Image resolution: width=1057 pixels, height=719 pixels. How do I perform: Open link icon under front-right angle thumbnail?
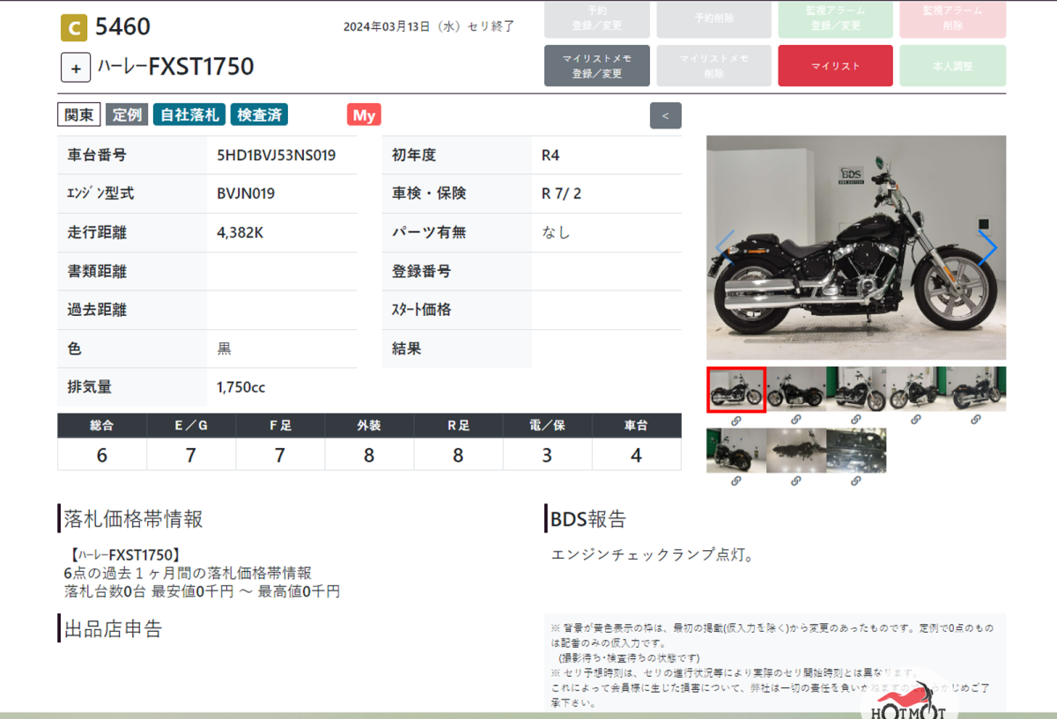855,421
